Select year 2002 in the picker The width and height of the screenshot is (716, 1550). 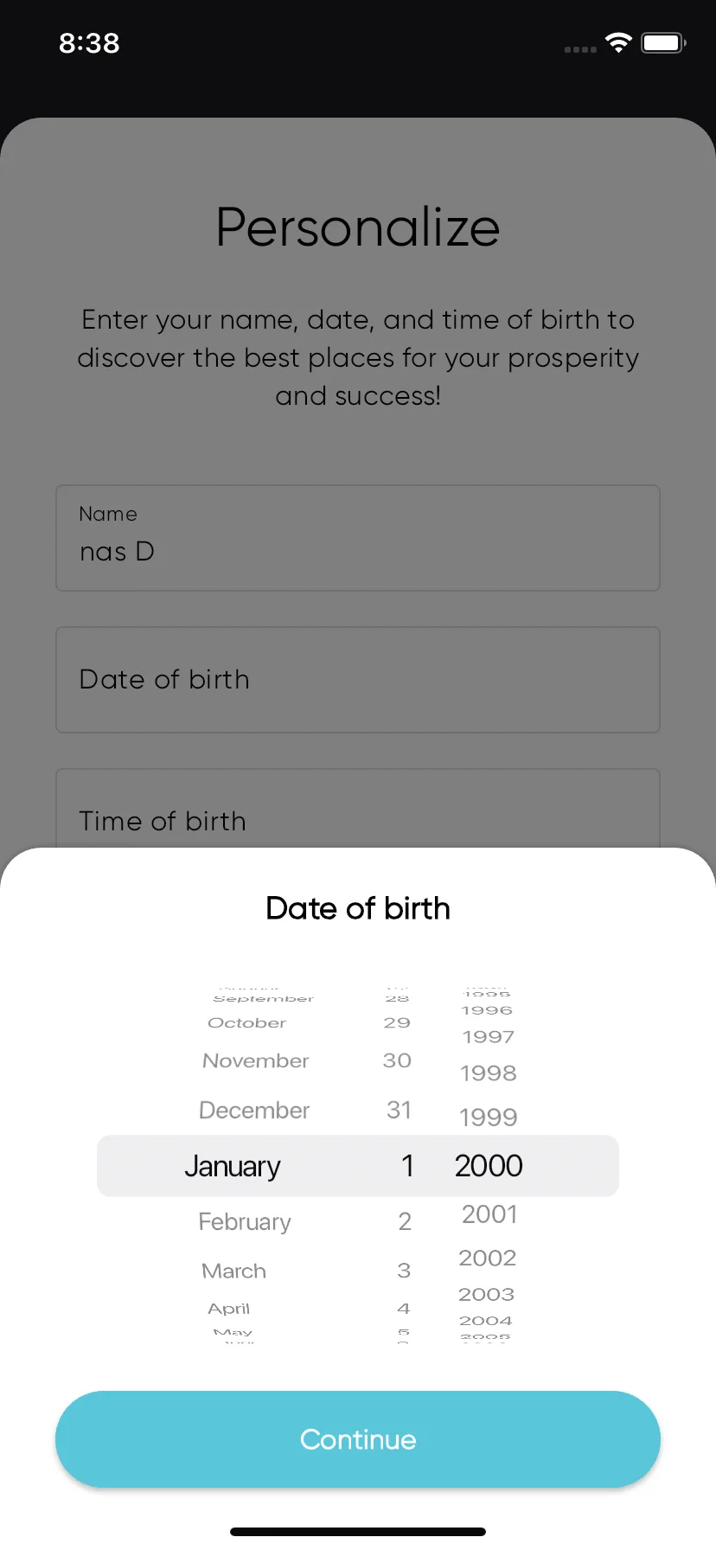click(488, 1258)
